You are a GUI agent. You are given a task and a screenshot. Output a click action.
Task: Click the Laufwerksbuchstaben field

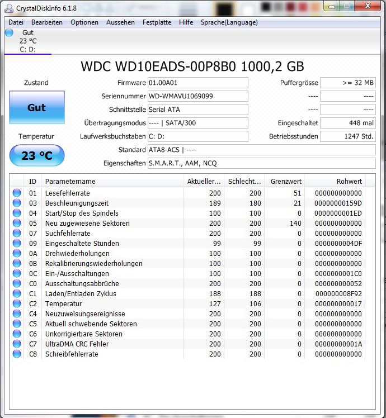198,136
